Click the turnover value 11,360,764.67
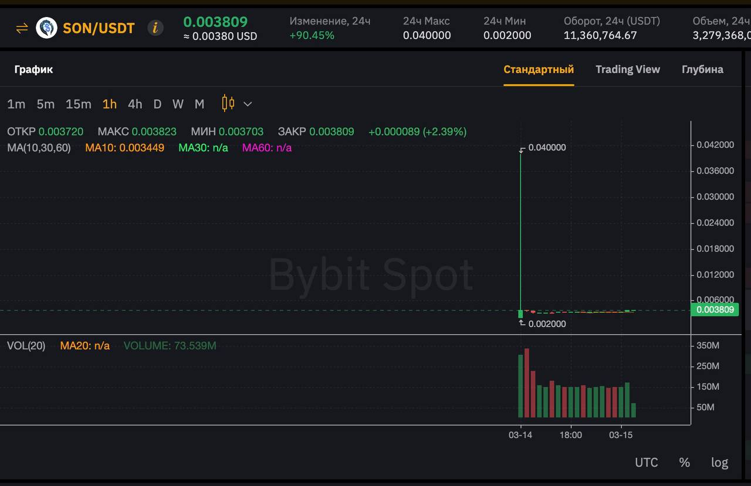The height and width of the screenshot is (486, 751). pyautogui.click(x=600, y=36)
